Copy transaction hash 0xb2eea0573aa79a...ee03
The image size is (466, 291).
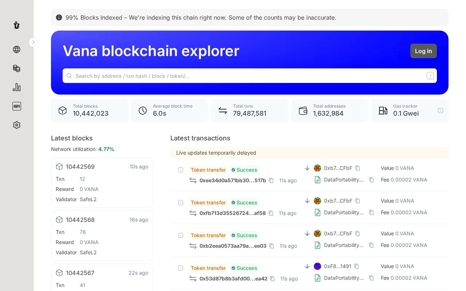coord(272,246)
